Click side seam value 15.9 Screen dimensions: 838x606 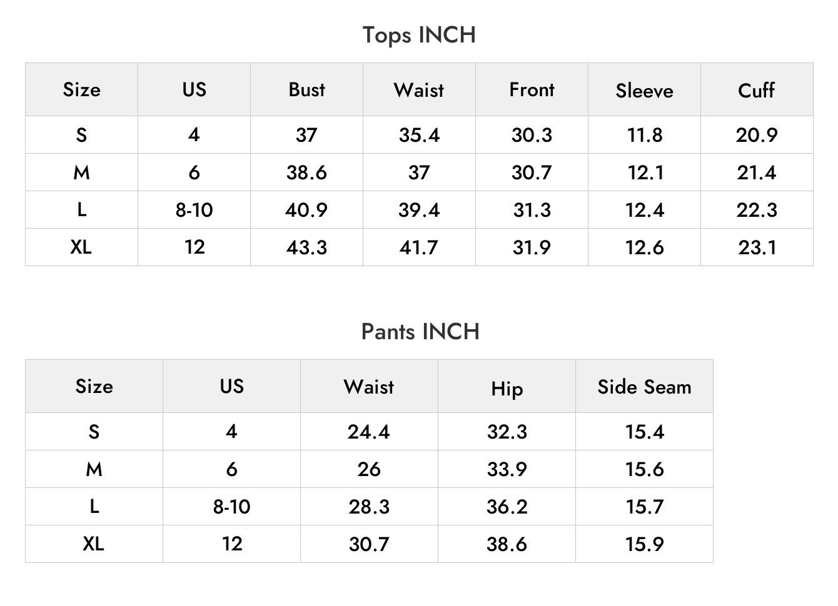tap(645, 544)
